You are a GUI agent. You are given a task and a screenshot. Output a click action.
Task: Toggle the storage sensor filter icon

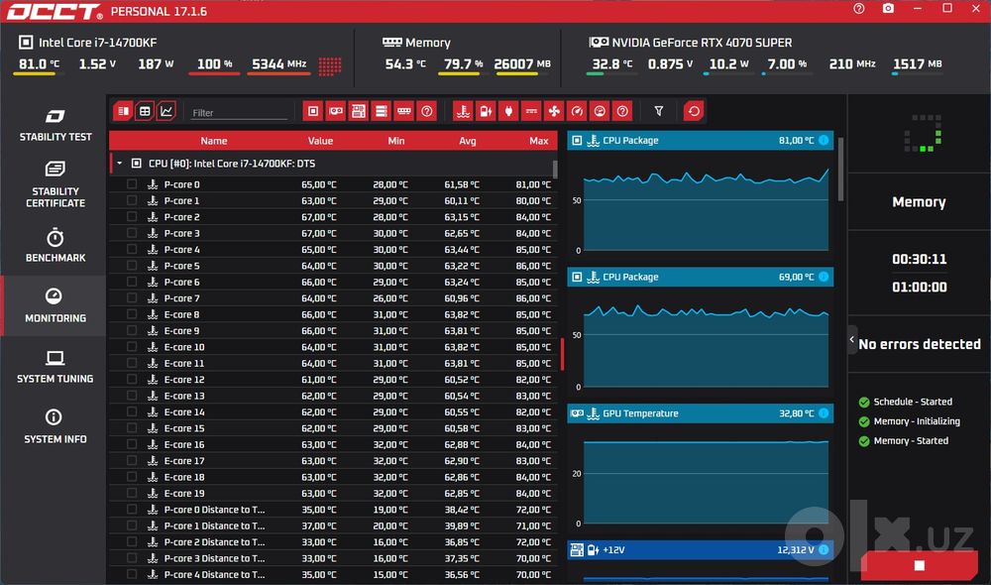tap(382, 111)
